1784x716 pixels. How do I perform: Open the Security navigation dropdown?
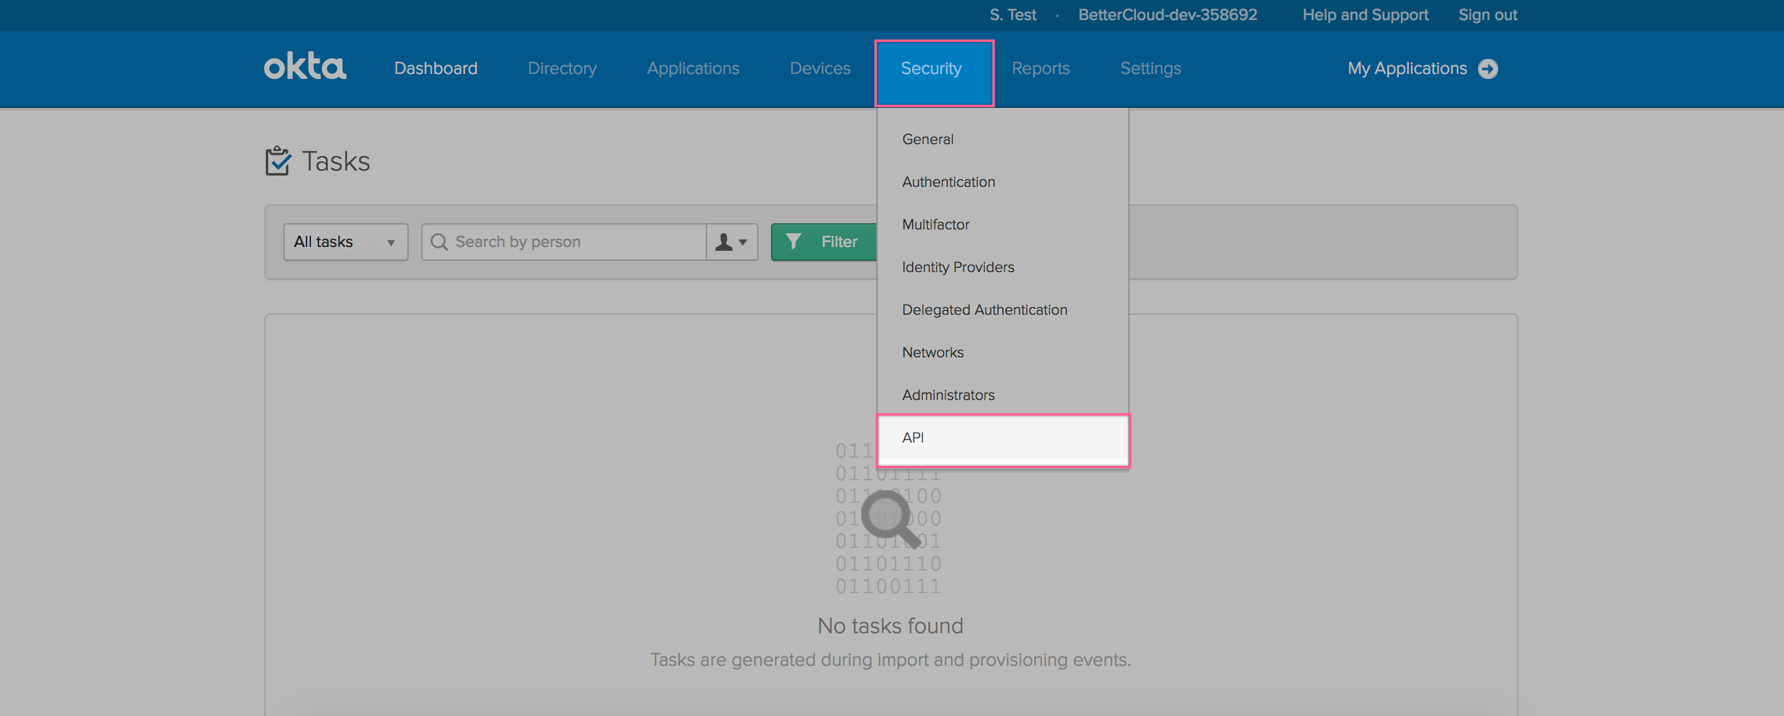click(931, 68)
